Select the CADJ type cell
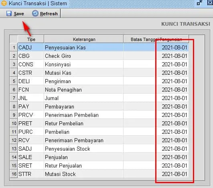 31,47
